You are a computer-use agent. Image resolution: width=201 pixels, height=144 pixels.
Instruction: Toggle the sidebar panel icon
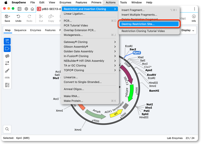coord(20,9)
